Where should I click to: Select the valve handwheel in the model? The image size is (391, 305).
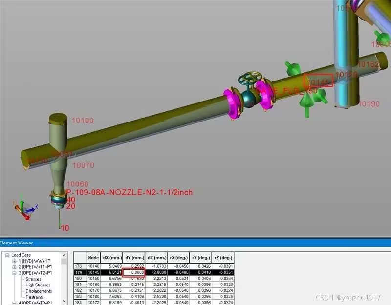coord(250,79)
